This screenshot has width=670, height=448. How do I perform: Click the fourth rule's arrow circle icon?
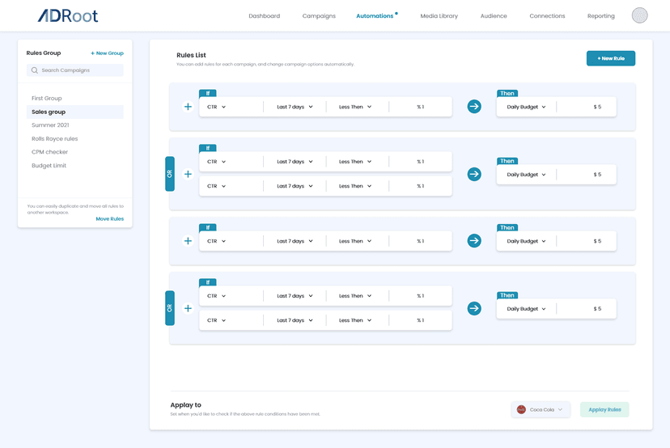474,308
